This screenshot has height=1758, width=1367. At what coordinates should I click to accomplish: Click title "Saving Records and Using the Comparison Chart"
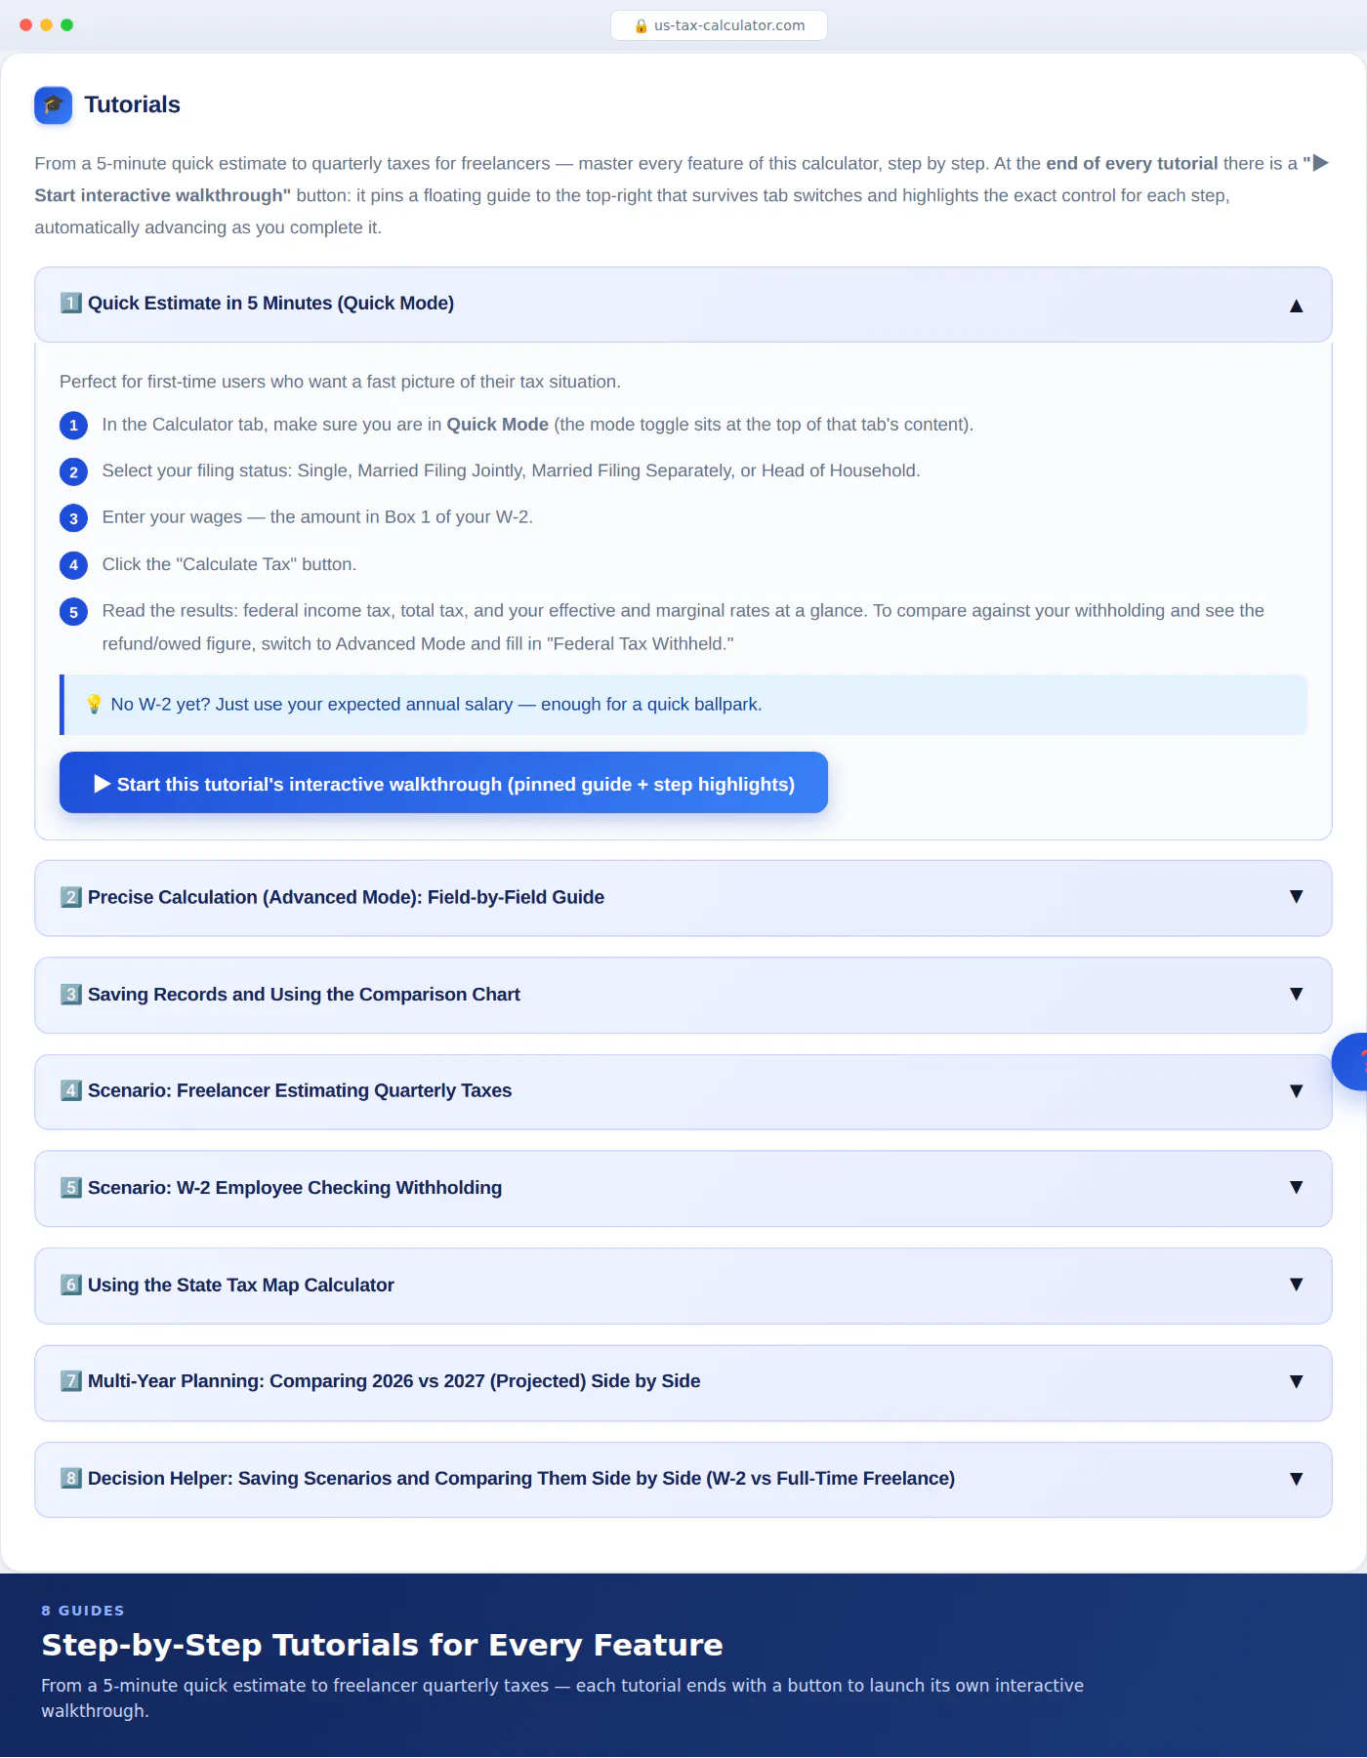point(304,995)
